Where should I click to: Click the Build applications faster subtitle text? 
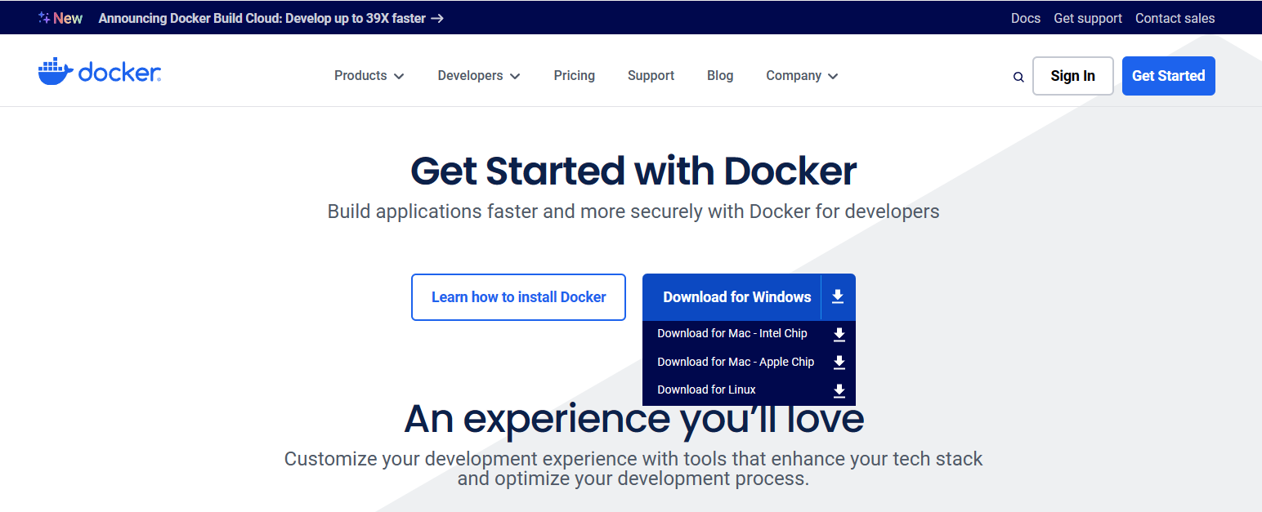click(633, 211)
